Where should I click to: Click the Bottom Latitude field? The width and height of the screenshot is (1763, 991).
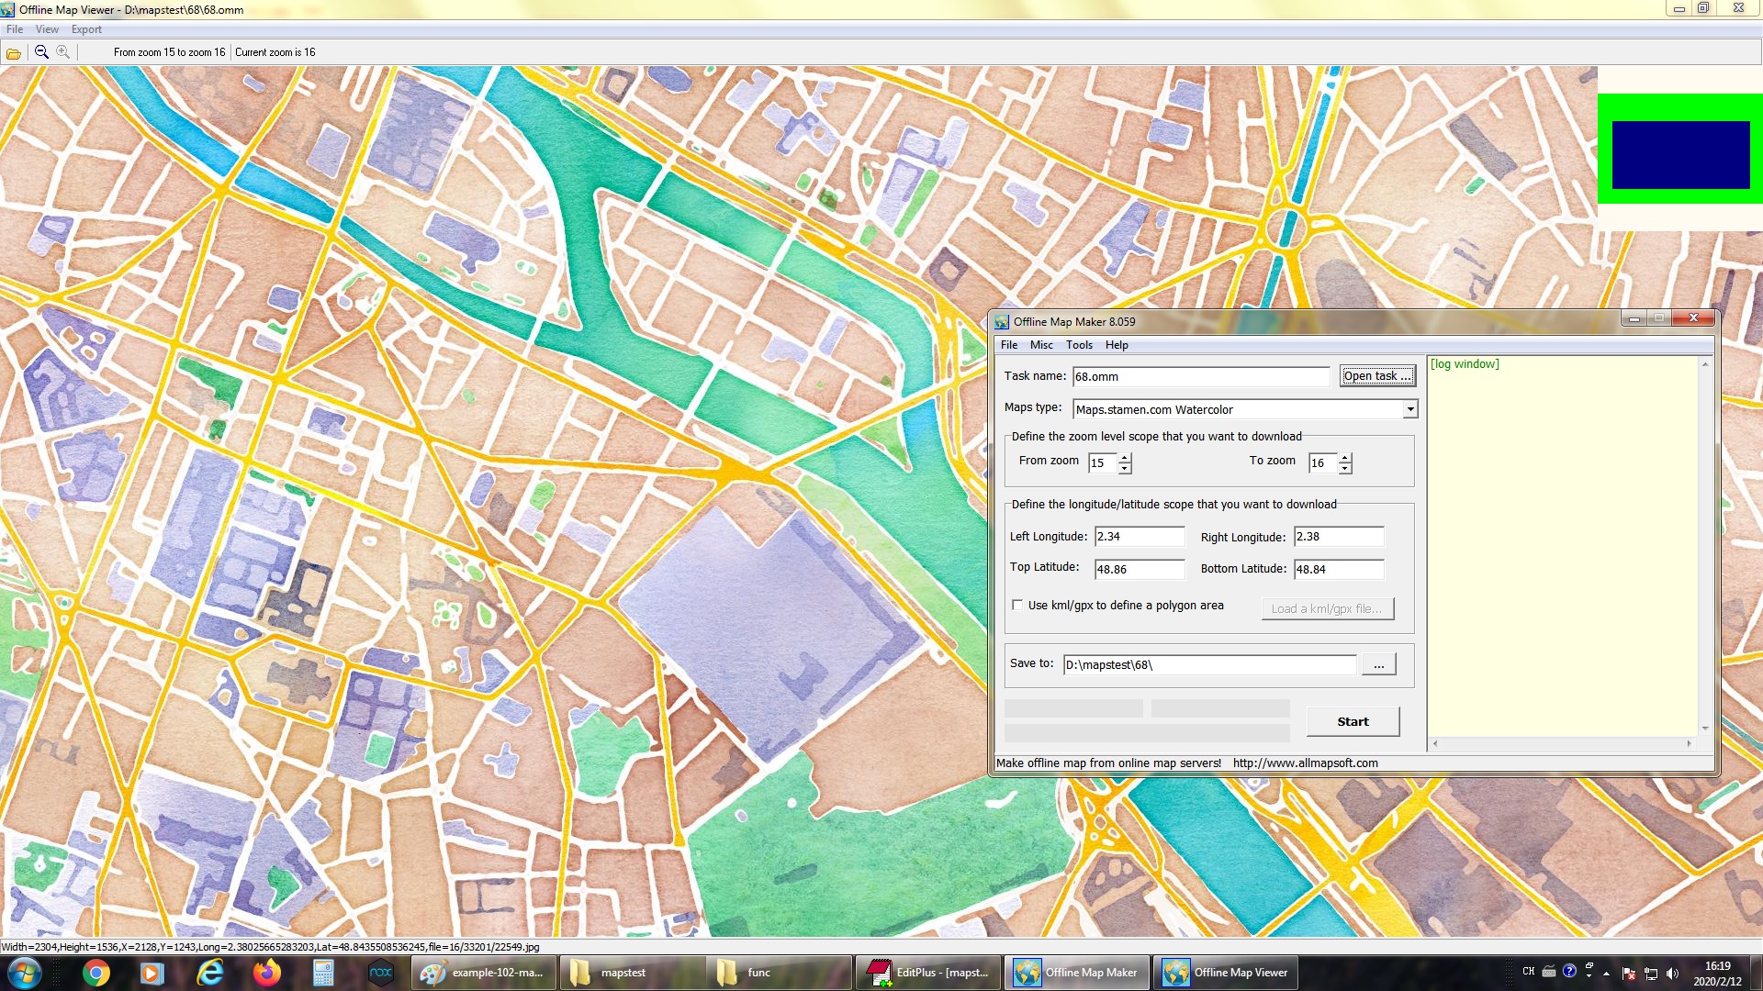[x=1339, y=569]
